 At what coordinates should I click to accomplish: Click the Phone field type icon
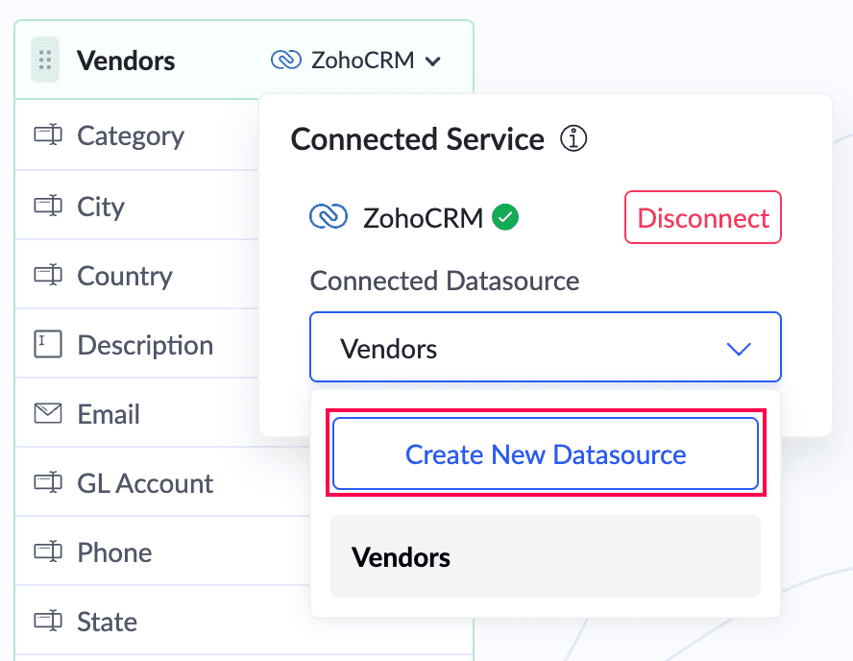pos(48,551)
